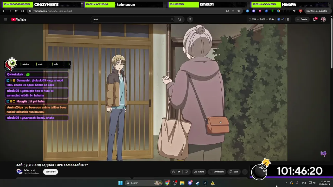Open the New Chrome available menu

point(318,11)
